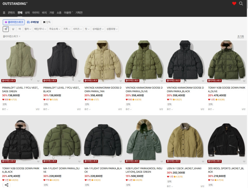
Task: Click the share icon at bottom left
Action: [7, 185]
